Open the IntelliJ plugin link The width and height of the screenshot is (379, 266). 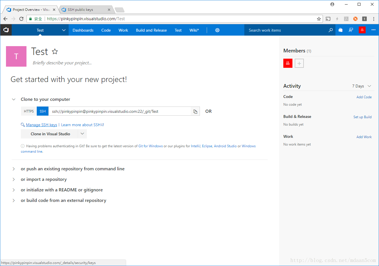pos(196,146)
